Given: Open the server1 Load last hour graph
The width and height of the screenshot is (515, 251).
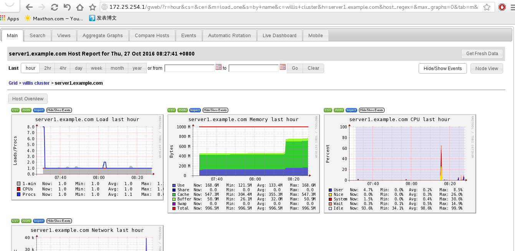Looking at the screenshot, I should click(87, 157).
